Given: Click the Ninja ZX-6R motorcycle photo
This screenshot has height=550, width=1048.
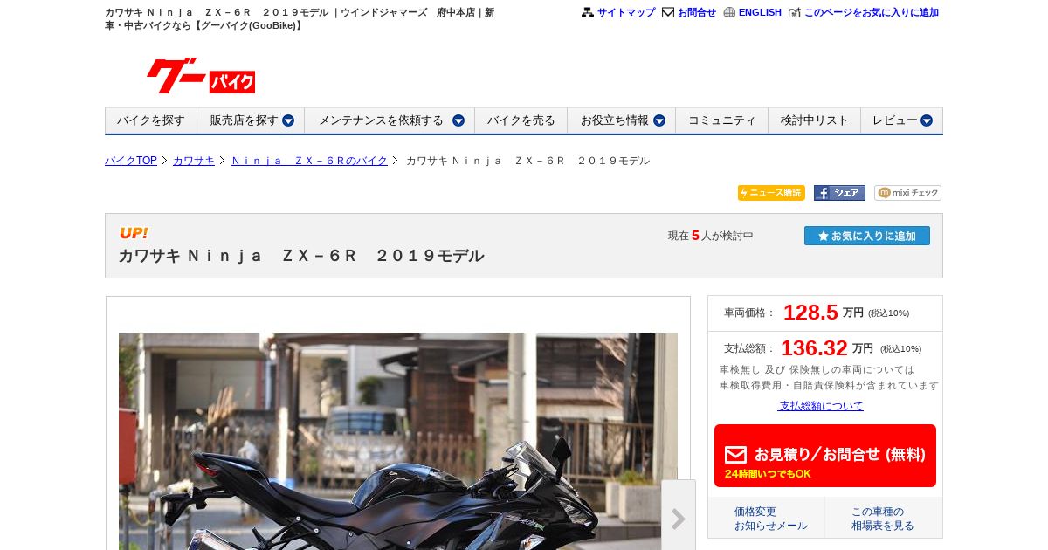Looking at the screenshot, I should [398, 442].
